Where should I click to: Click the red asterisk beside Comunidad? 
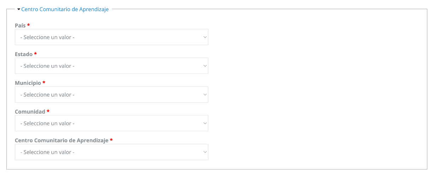click(48, 111)
